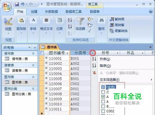Check the B filter value checkbox

[103, 106]
